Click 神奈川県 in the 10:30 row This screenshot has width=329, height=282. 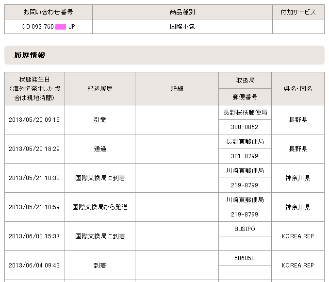298,178
